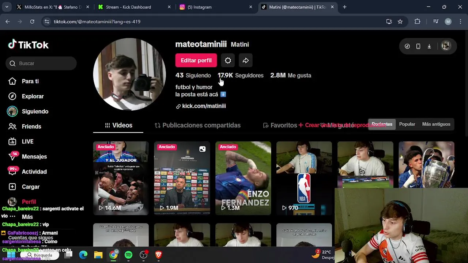Viewport: 468px width, 263px height.
Task: Click browser back arrow
Action: point(8,22)
